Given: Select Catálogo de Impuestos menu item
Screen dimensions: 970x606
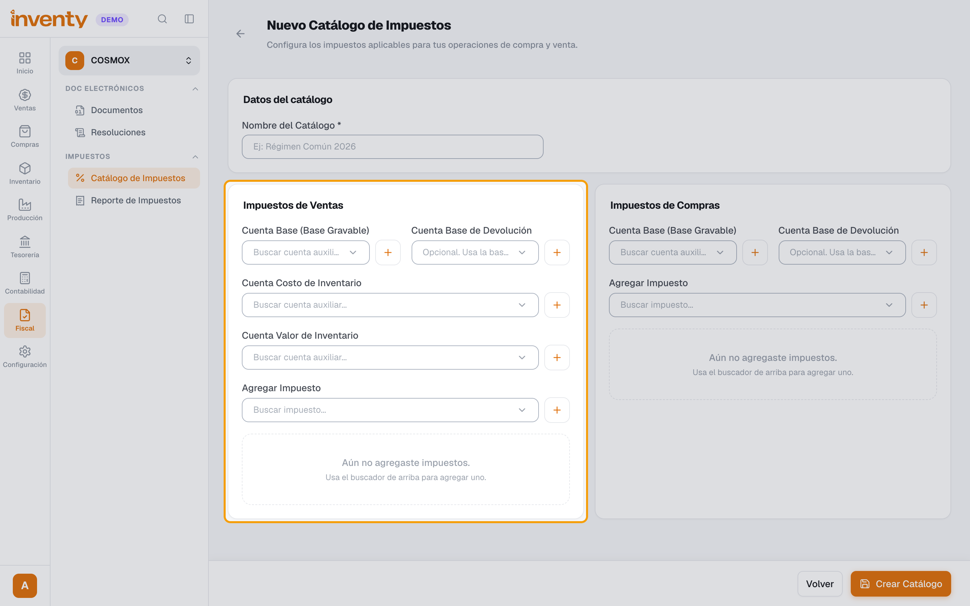Looking at the screenshot, I should [134, 178].
